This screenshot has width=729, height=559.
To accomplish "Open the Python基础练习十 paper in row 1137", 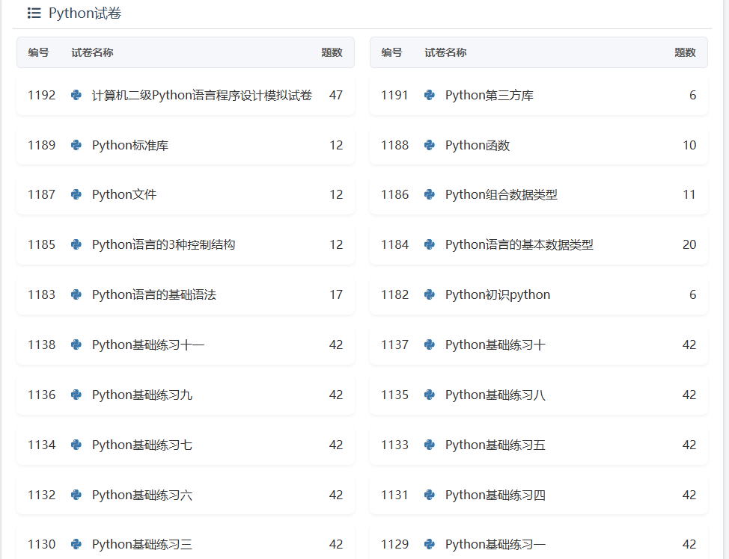I will coord(495,345).
